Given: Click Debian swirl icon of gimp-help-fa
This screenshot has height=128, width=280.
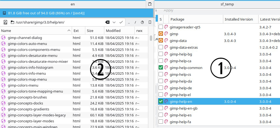Looking at the screenshot, I should [166, 122].
